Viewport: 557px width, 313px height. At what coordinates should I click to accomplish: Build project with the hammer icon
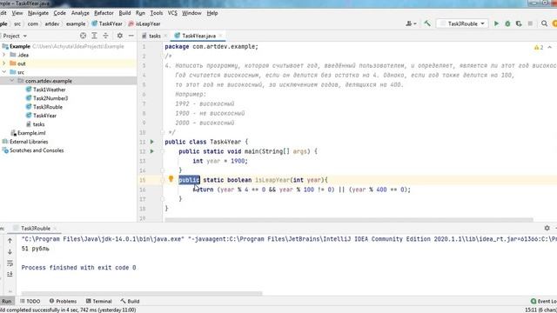(x=427, y=23)
